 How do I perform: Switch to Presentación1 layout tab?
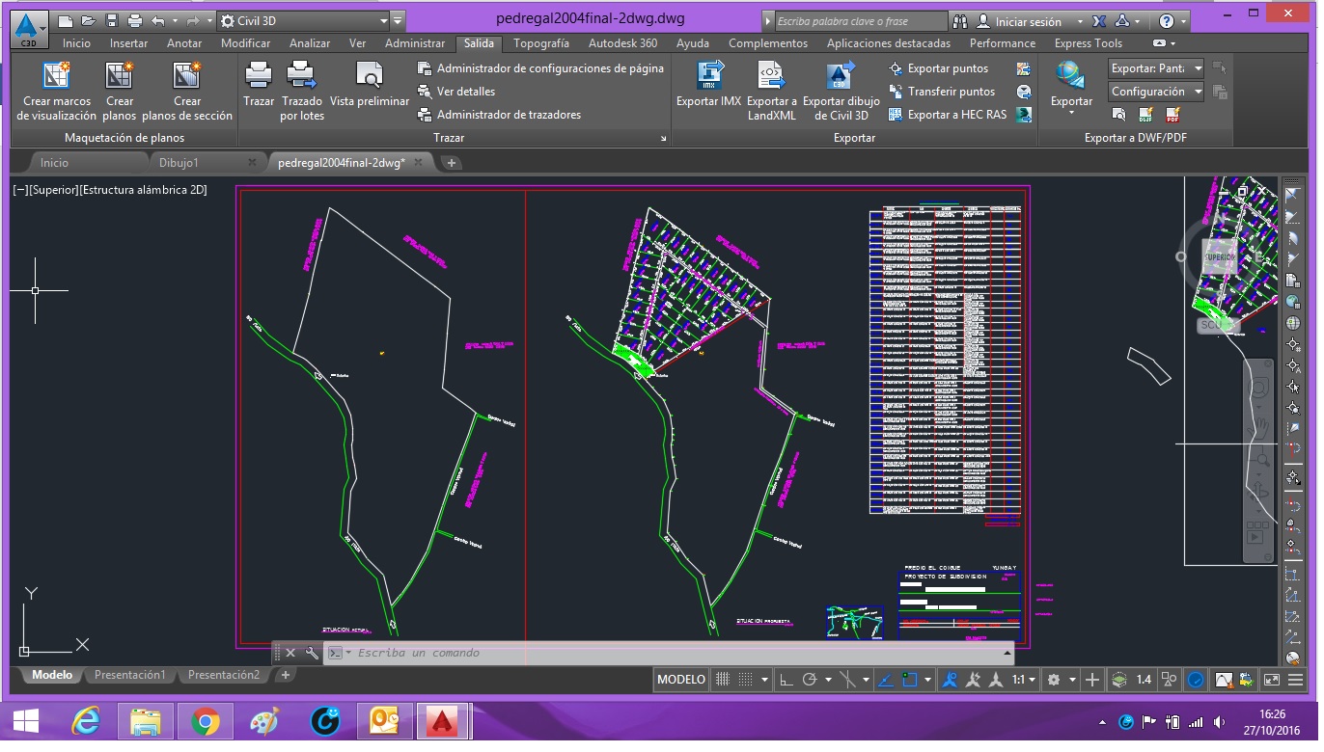click(130, 675)
